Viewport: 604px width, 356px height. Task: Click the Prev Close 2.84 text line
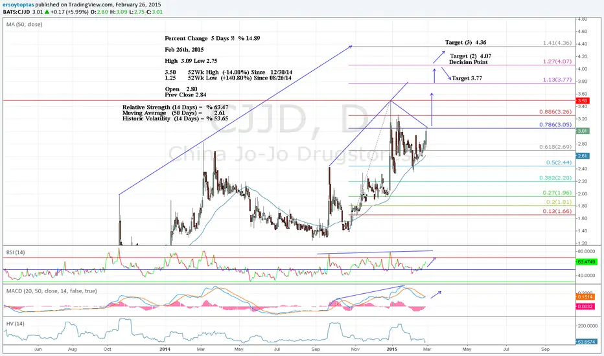(185, 95)
